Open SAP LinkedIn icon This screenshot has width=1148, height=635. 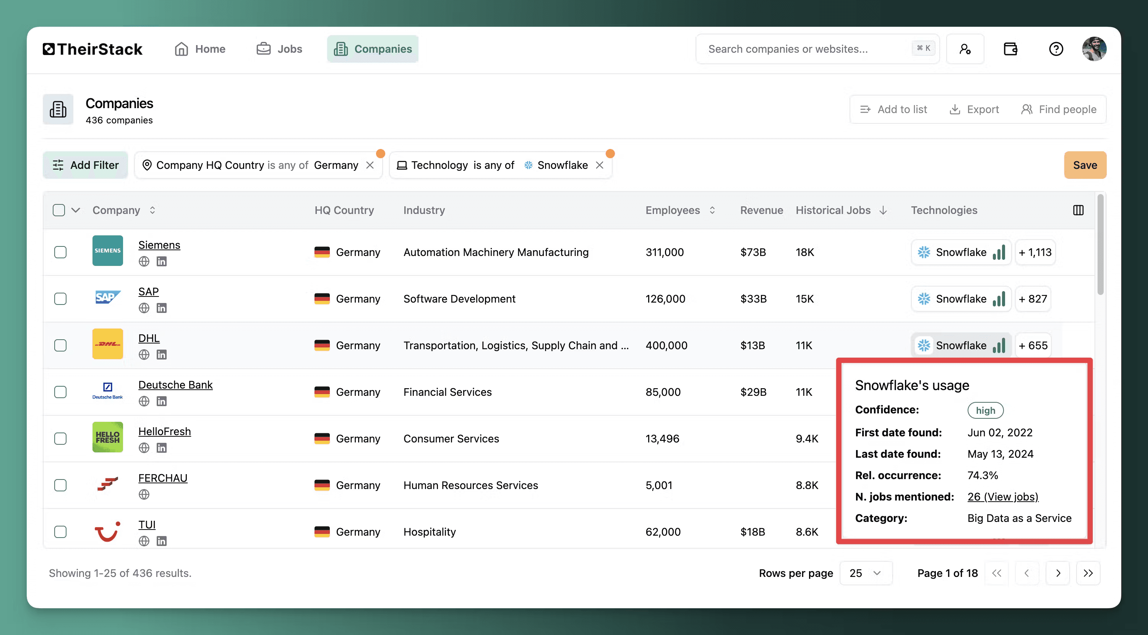point(162,308)
